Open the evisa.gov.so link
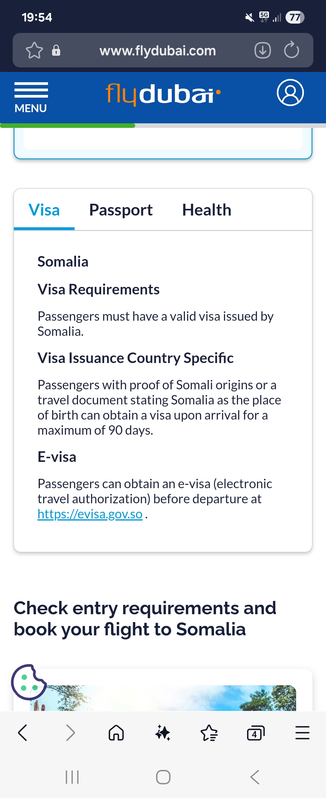The image size is (326, 798). (90, 514)
